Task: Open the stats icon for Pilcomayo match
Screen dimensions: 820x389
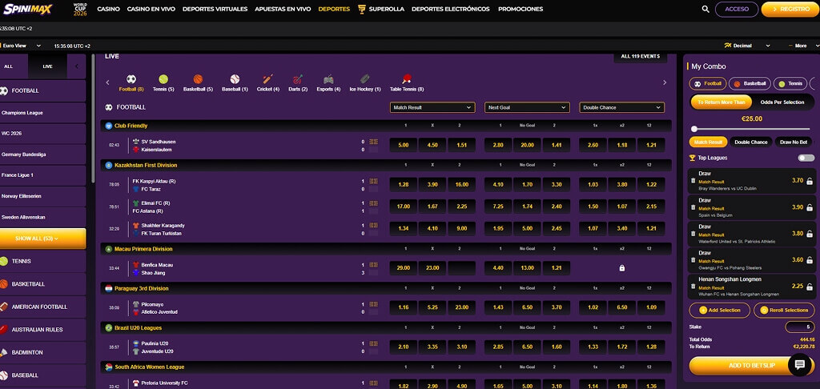Action: pos(373,304)
